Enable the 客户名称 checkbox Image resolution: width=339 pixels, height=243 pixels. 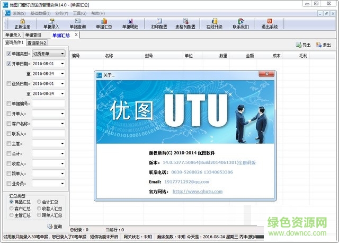pos(8,124)
